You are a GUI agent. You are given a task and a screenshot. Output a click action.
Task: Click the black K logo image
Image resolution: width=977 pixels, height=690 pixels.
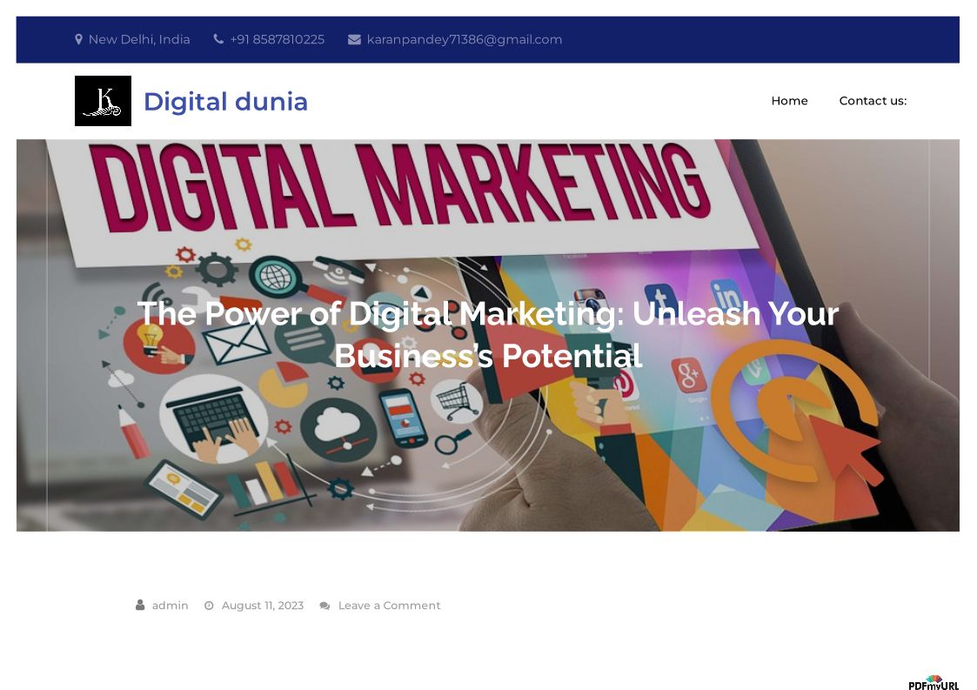[x=103, y=101]
